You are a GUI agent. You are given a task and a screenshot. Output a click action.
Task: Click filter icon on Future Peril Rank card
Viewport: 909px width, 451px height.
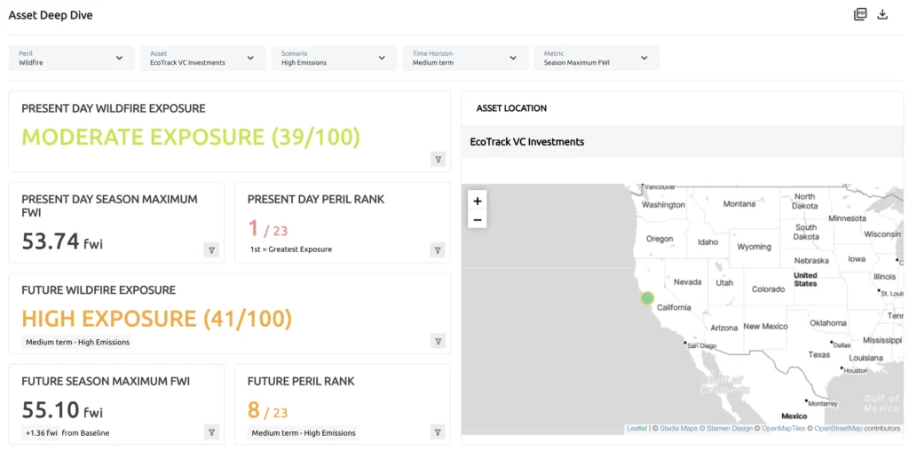click(438, 432)
